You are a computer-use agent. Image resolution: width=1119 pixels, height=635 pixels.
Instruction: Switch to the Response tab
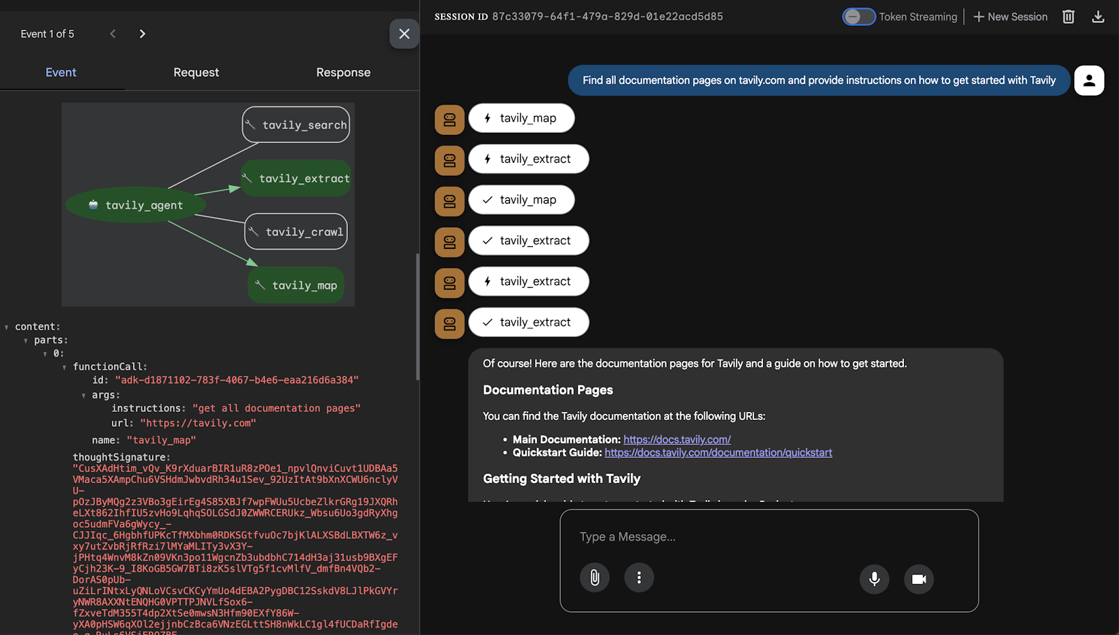click(343, 73)
